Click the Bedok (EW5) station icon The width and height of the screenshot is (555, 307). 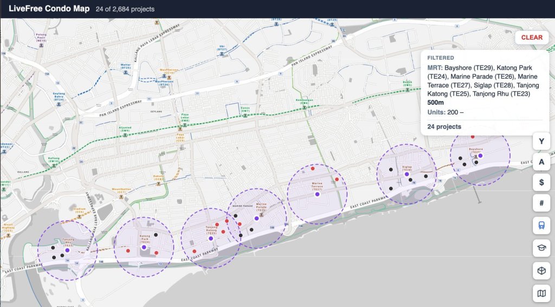click(408, 89)
